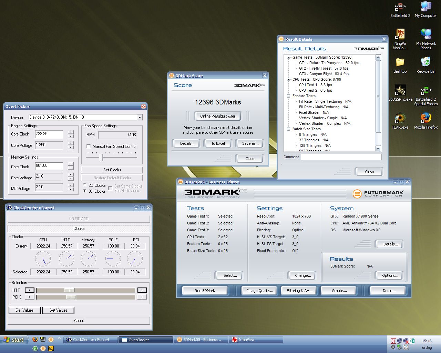Collapse the CPU Tests tree node
This screenshot has width=441, height=353.
(289, 79)
